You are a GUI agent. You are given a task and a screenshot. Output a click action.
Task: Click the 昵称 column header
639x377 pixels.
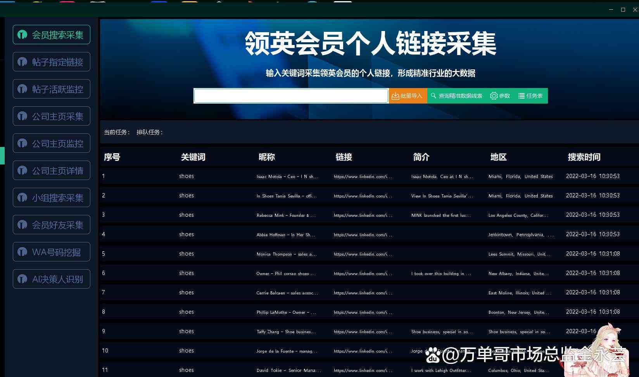tap(267, 157)
